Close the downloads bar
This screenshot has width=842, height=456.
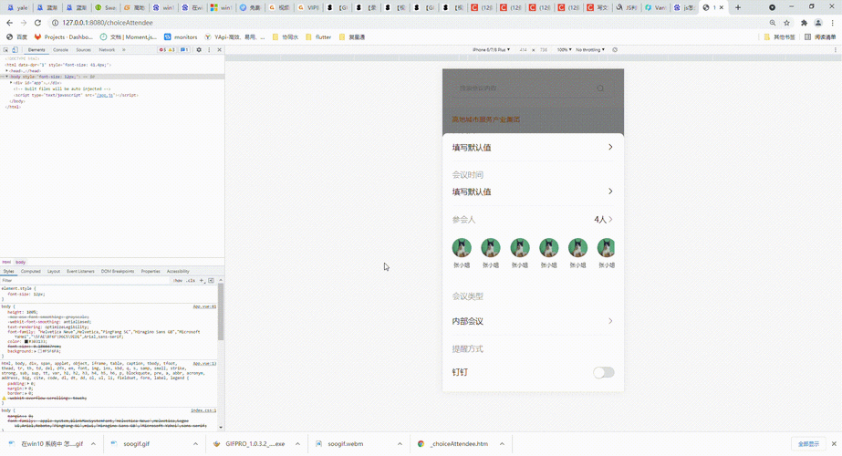pos(834,443)
